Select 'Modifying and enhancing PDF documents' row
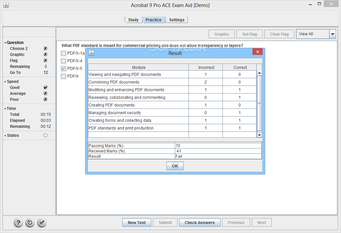Image resolution: width=341 pixels, height=233 pixels. tap(172, 90)
